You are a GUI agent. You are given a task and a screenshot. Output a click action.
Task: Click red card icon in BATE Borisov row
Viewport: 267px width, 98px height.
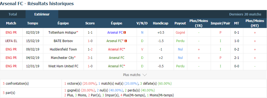tap(126, 41)
